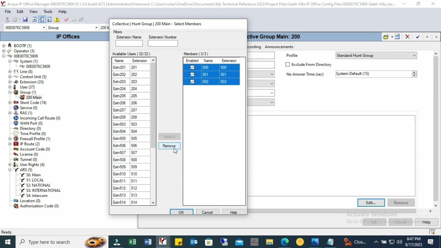Open File Explorer from the taskbar
Viewport: 441px width, 248px height.
(269, 242)
